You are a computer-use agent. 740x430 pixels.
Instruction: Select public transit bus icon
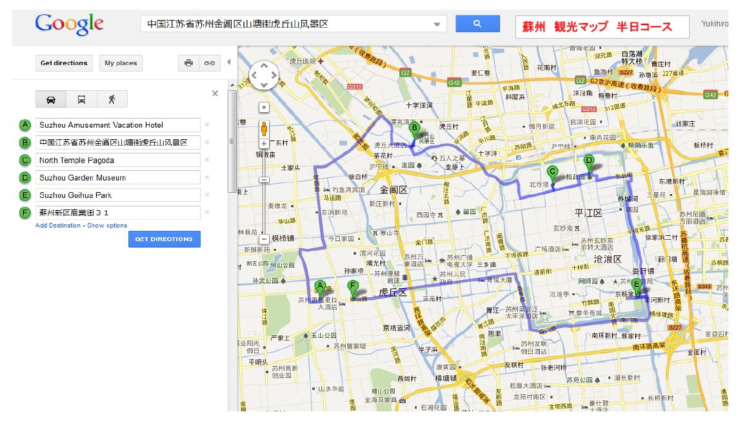pos(81,99)
